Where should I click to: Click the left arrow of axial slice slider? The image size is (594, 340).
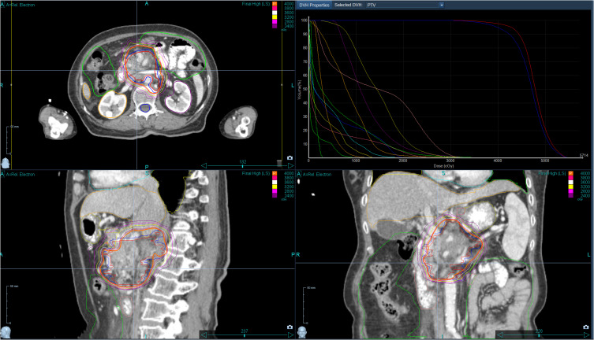click(x=204, y=165)
